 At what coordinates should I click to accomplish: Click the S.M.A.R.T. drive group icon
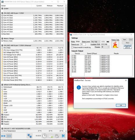click(2, 129)
